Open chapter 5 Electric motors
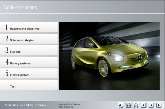 tap(29, 73)
